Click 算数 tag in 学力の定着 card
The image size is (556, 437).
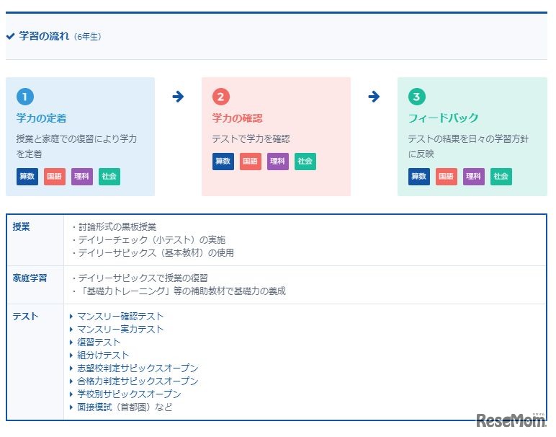click(x=27, y=177)
